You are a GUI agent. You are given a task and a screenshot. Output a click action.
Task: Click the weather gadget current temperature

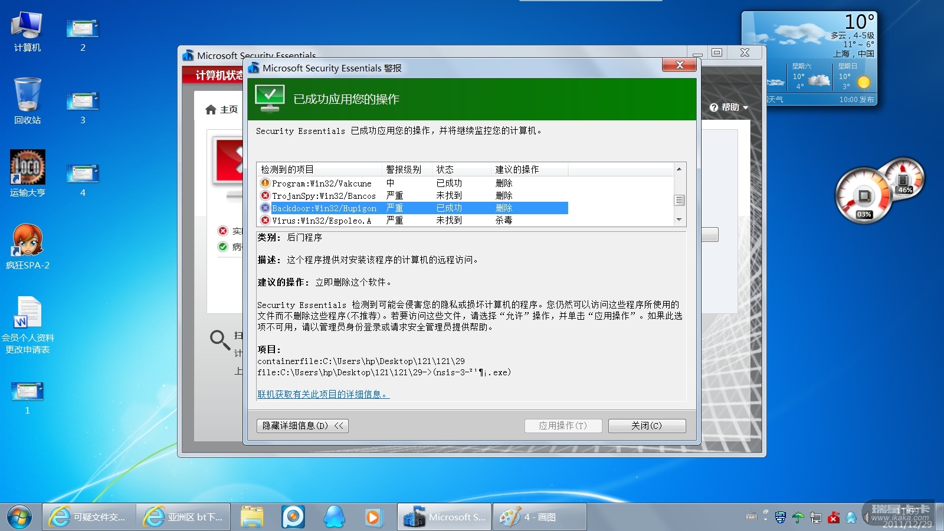[x=859, y=22]
